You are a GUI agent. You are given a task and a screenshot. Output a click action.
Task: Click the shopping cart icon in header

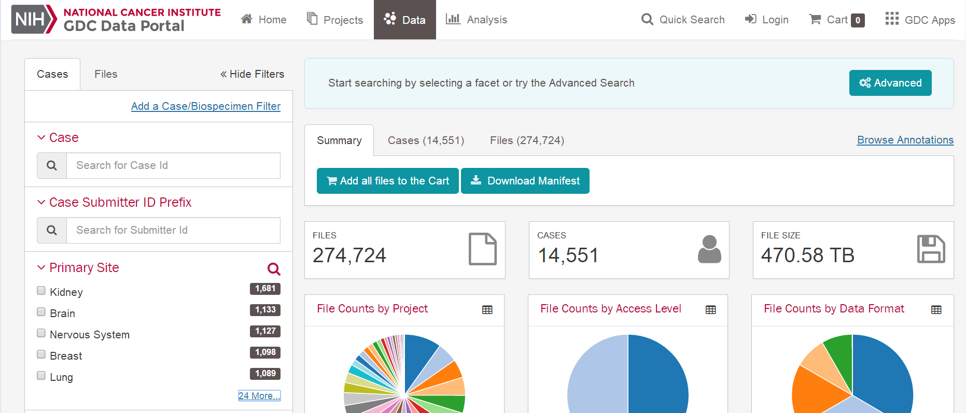click(815, 19)
